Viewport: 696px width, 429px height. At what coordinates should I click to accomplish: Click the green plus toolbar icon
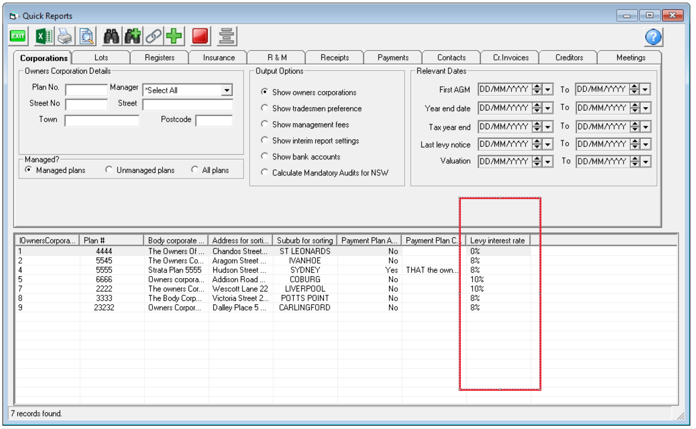[x=175, y=36]
